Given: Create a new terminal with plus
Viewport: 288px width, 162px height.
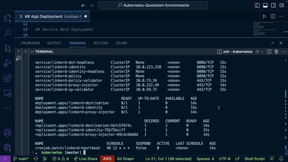Looking at the screenshot, I should pos(257,52).
